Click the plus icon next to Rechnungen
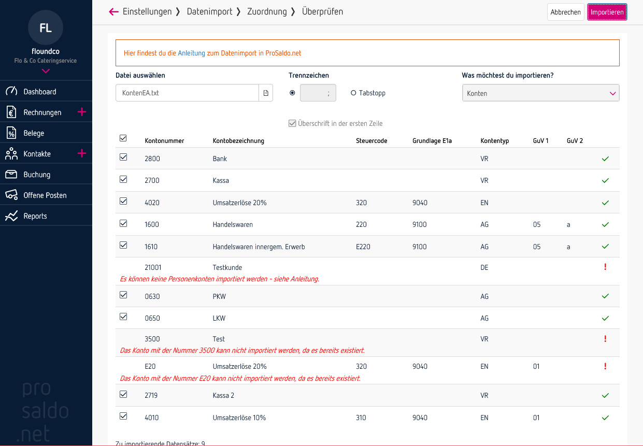 [x=83, y=111]
